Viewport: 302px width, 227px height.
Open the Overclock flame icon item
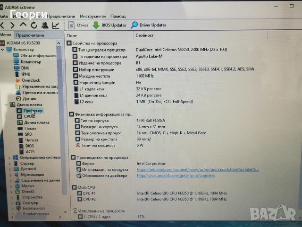pyautogui.click(x=18, y=80)
